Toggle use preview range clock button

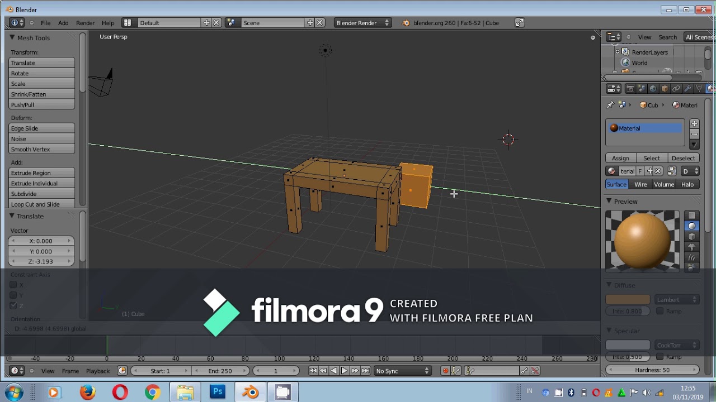(122, 371)
